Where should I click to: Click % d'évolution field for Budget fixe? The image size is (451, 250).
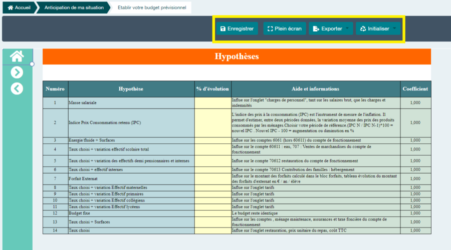coord(213,213)
